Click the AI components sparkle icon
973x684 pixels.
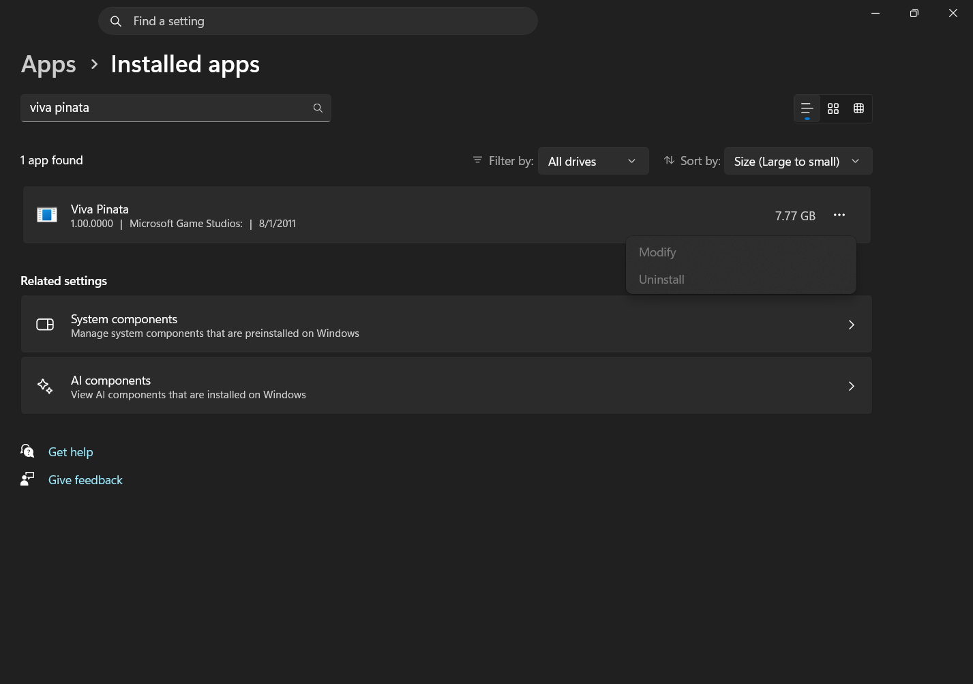tap(45, 386)
